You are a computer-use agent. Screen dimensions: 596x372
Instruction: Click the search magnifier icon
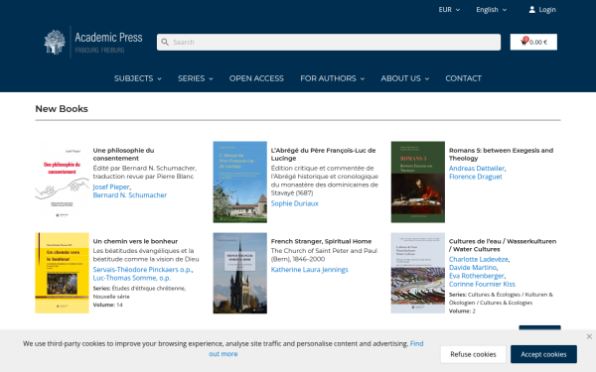tap(165, 42)
